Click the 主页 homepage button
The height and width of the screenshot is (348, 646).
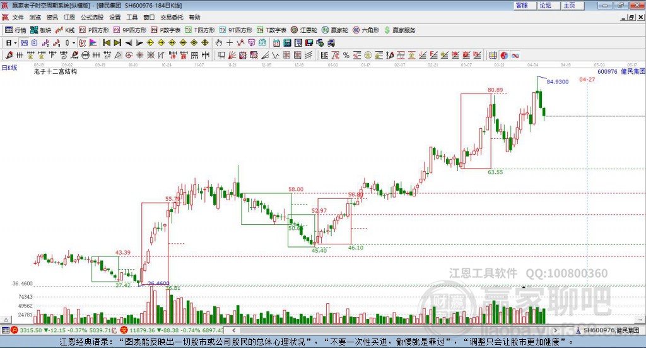[x=573, y=5]
